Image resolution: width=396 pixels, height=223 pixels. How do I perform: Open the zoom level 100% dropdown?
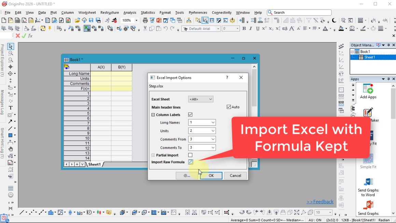pyautogui.click(x=136, y=20)
